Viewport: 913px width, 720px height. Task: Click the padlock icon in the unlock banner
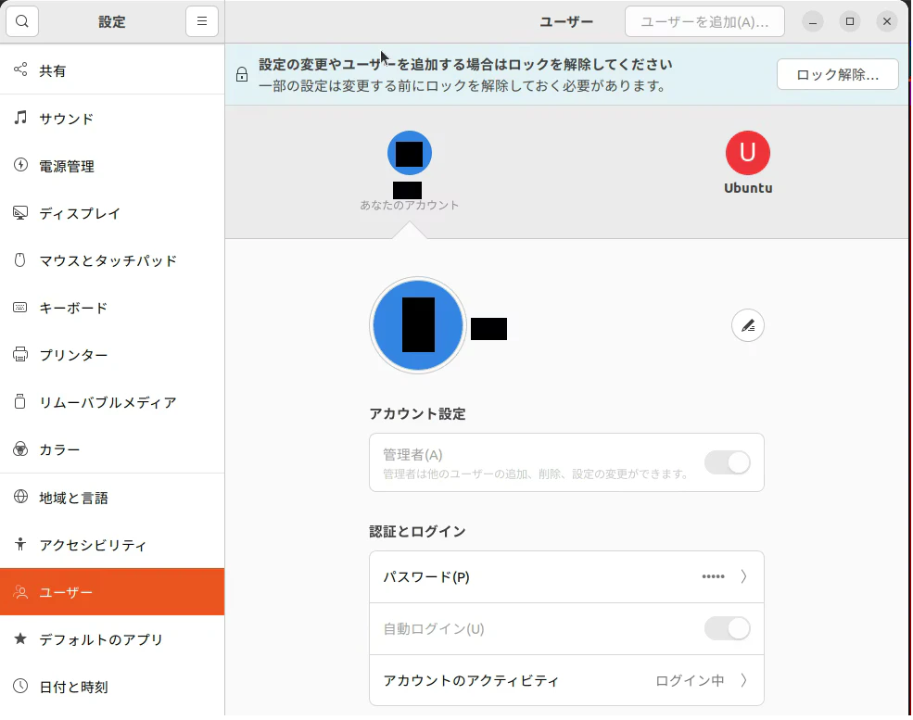pos(242,74)
